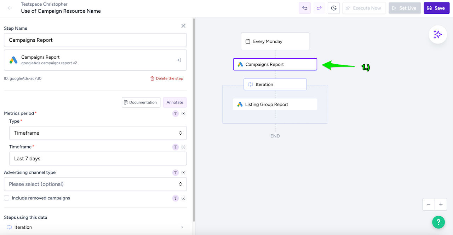453x235 pixels.
Task: Open version history clock icon
Action: [334, 8]
